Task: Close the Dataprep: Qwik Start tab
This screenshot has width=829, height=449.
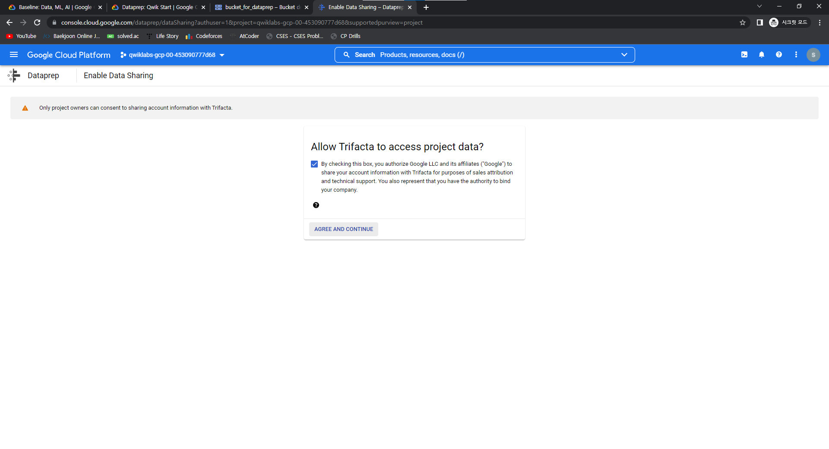Action: pos(203,7)
